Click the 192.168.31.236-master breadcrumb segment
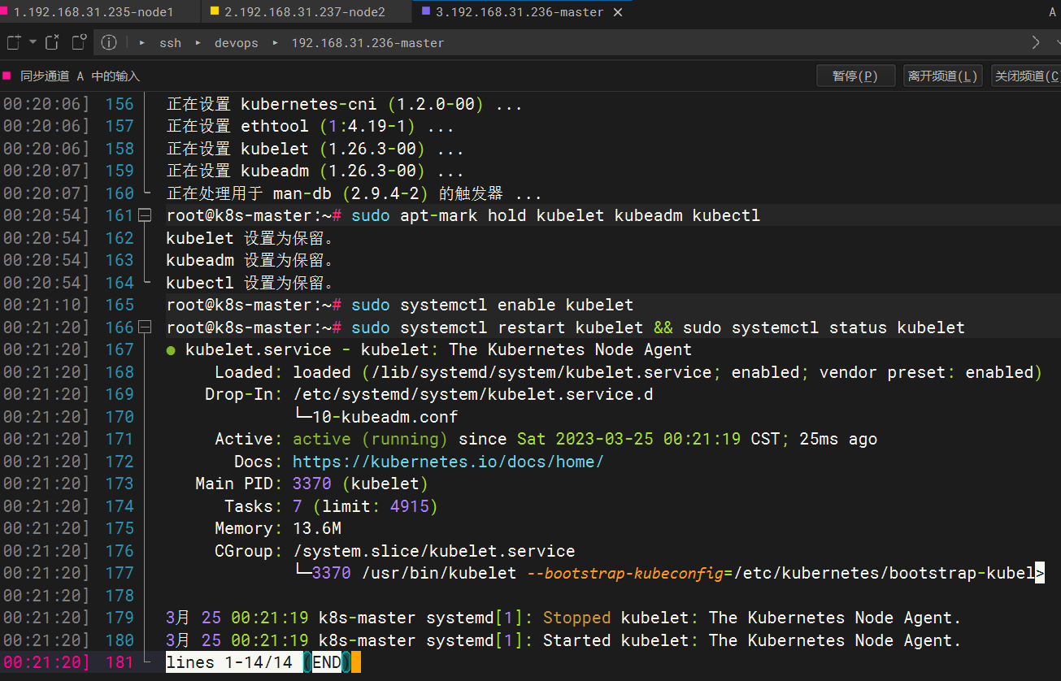1061x681 pixels. 367,43
